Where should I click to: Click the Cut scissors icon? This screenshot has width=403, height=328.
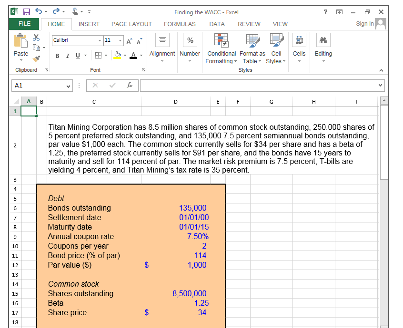(35, 36)
